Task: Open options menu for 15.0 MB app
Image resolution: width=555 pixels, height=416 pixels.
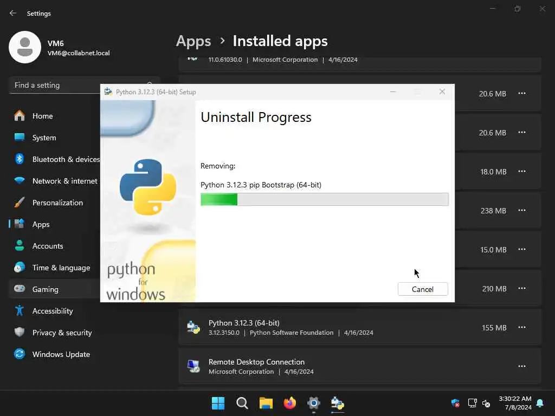Action: click(522, 249)
